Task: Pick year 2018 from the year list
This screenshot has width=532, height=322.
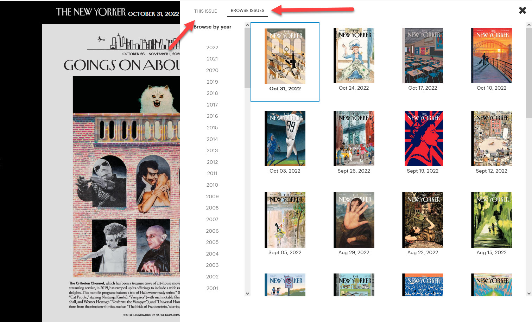Action: (212, 93)
